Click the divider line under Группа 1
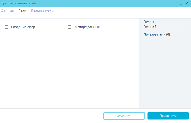This screenshot has height=123, width=191. click(165, 31)
